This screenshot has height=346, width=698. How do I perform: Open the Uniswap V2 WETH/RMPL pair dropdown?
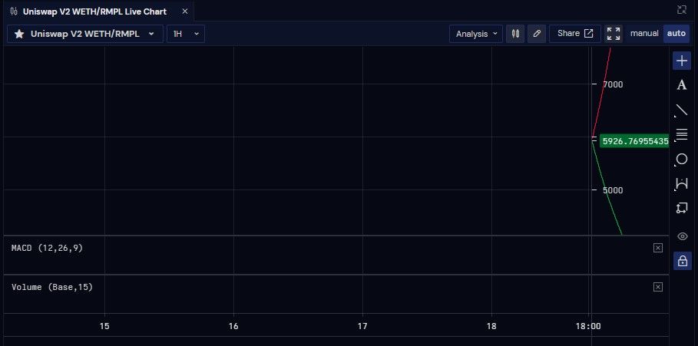(x=85, y=34)
